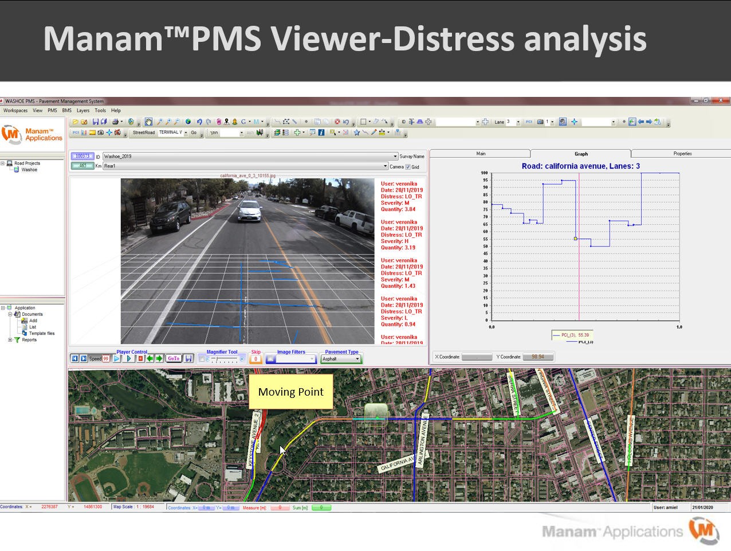Open the Image Filters dropdown
This screenshot has height=551, width=731.
tap(313, 359)
